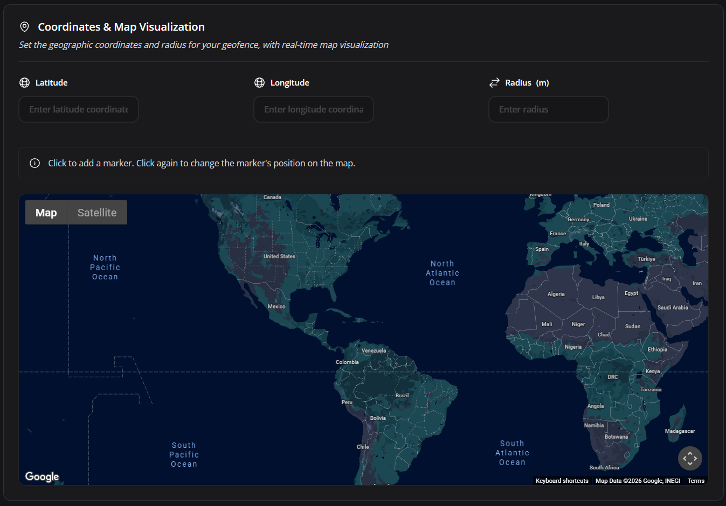The image size is (726, 506).
Task: Click the Angola label on the map
Action: coord(596,406)
